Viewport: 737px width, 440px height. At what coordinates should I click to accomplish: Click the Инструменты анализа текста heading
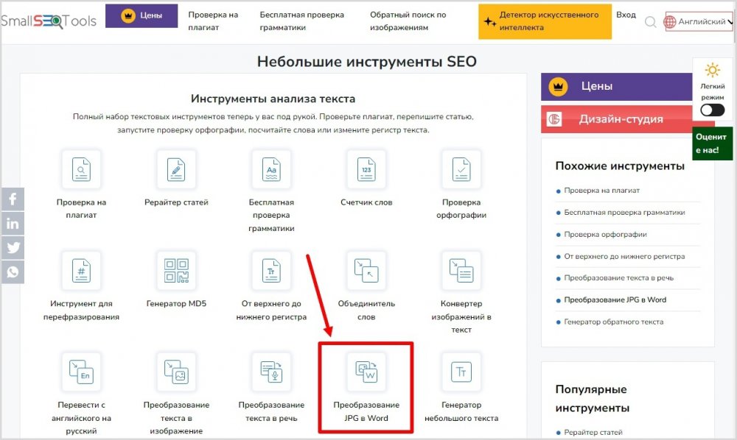tap(273, 99)
